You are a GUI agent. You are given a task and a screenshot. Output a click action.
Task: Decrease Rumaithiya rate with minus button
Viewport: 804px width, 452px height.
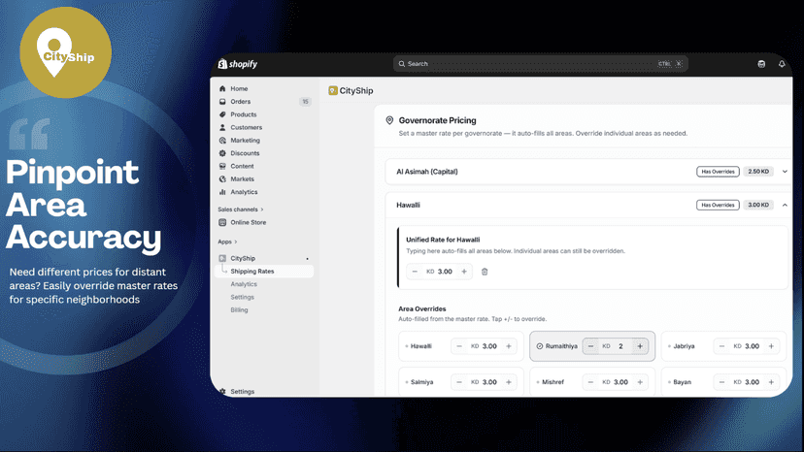pyautogui.click(x=590, y=346)
